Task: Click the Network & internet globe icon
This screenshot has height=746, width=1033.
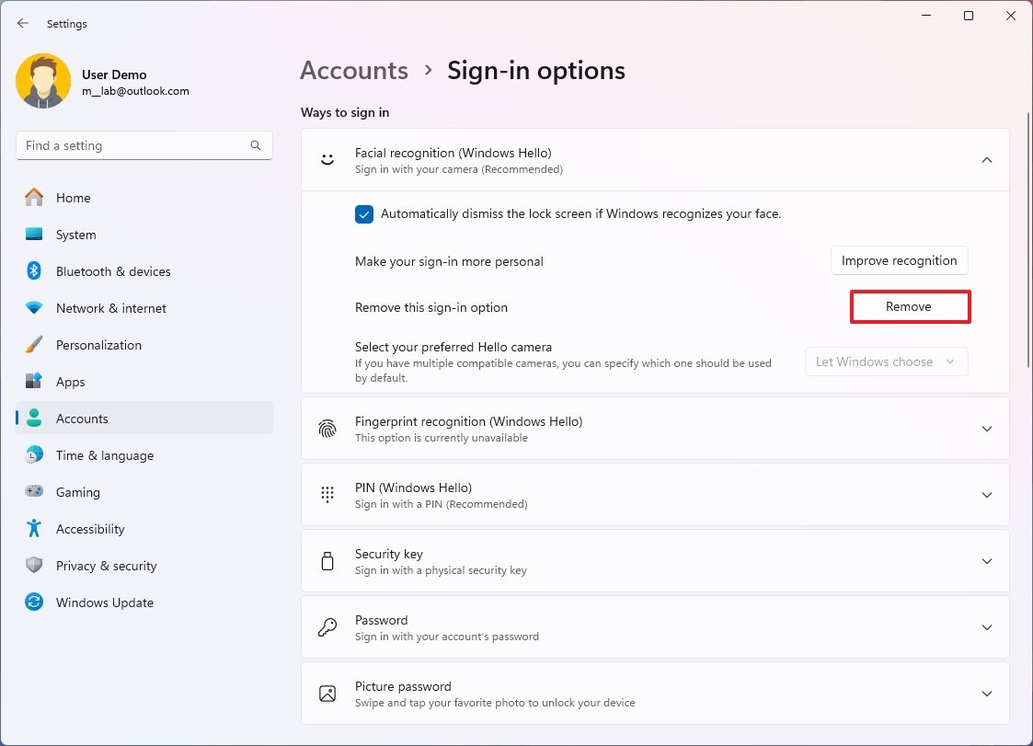Action: coord(33,308)
